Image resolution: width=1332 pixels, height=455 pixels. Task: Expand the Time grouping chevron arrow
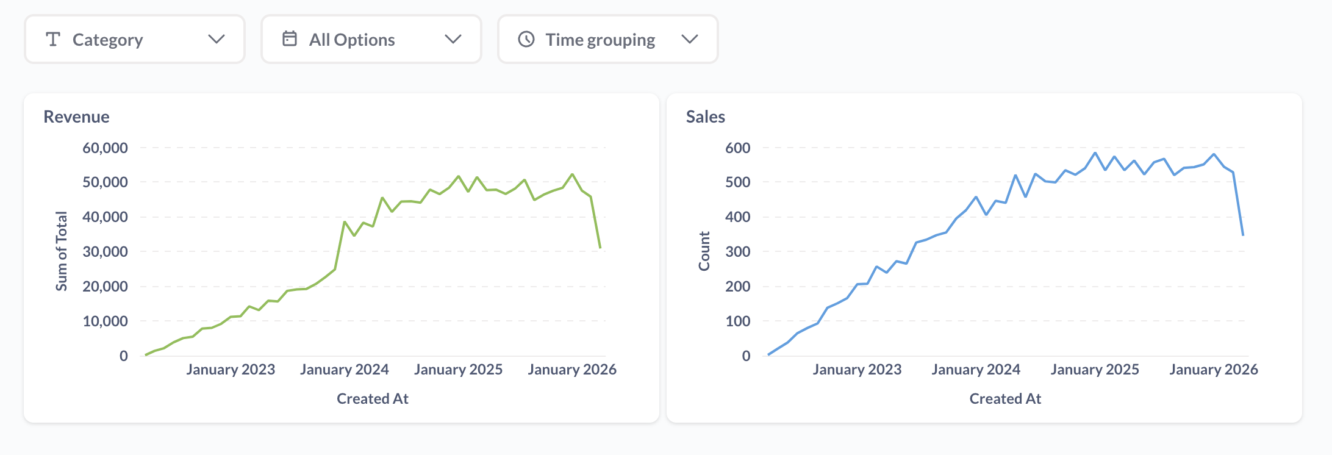(x=689, y=40)
